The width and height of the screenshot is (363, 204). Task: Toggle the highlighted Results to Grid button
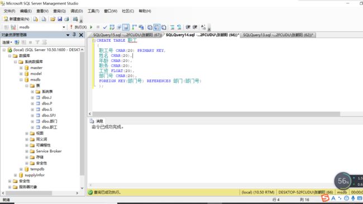point(157,27)
